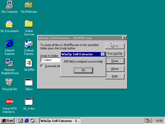Click the system clock showing 19:58
Image resolution: width=165 pixels, height=124 pixels.
click(x=159, y=121)
